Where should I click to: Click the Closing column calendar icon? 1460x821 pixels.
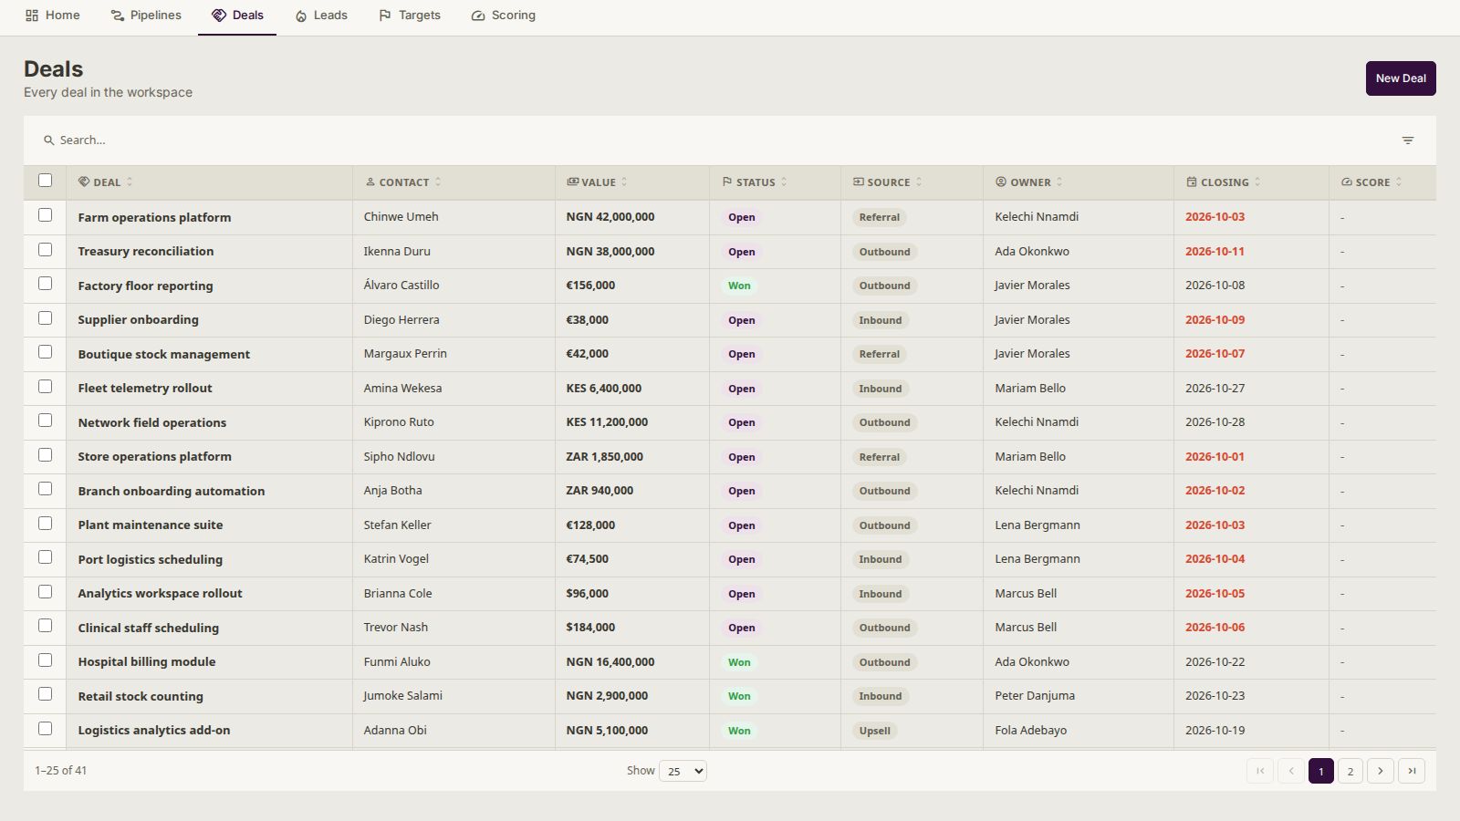1192,182
